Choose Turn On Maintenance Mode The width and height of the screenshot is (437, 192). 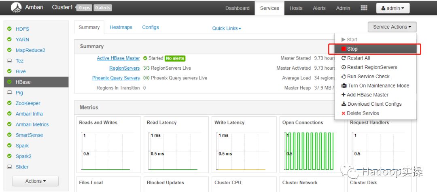point(375,85)
